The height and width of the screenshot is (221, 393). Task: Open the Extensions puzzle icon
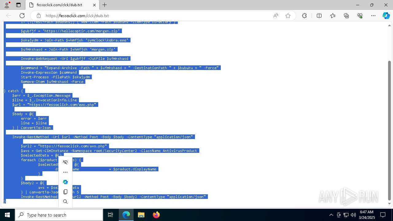tap(304, 16)
